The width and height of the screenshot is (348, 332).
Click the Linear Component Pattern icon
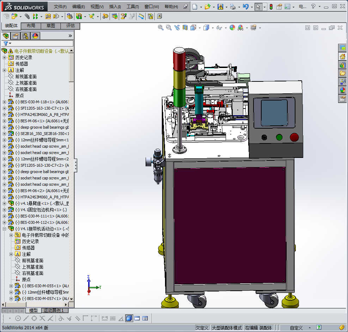(35, 16)
